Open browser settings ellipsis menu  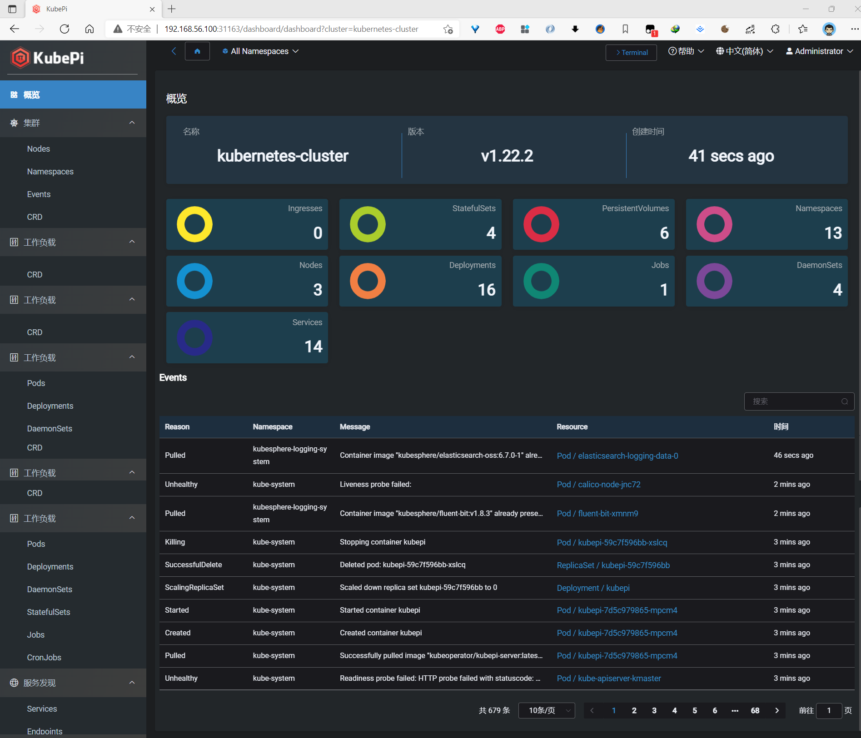click(x=855, y=29)
